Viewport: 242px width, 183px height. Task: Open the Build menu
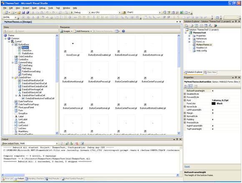click(34, 8)
